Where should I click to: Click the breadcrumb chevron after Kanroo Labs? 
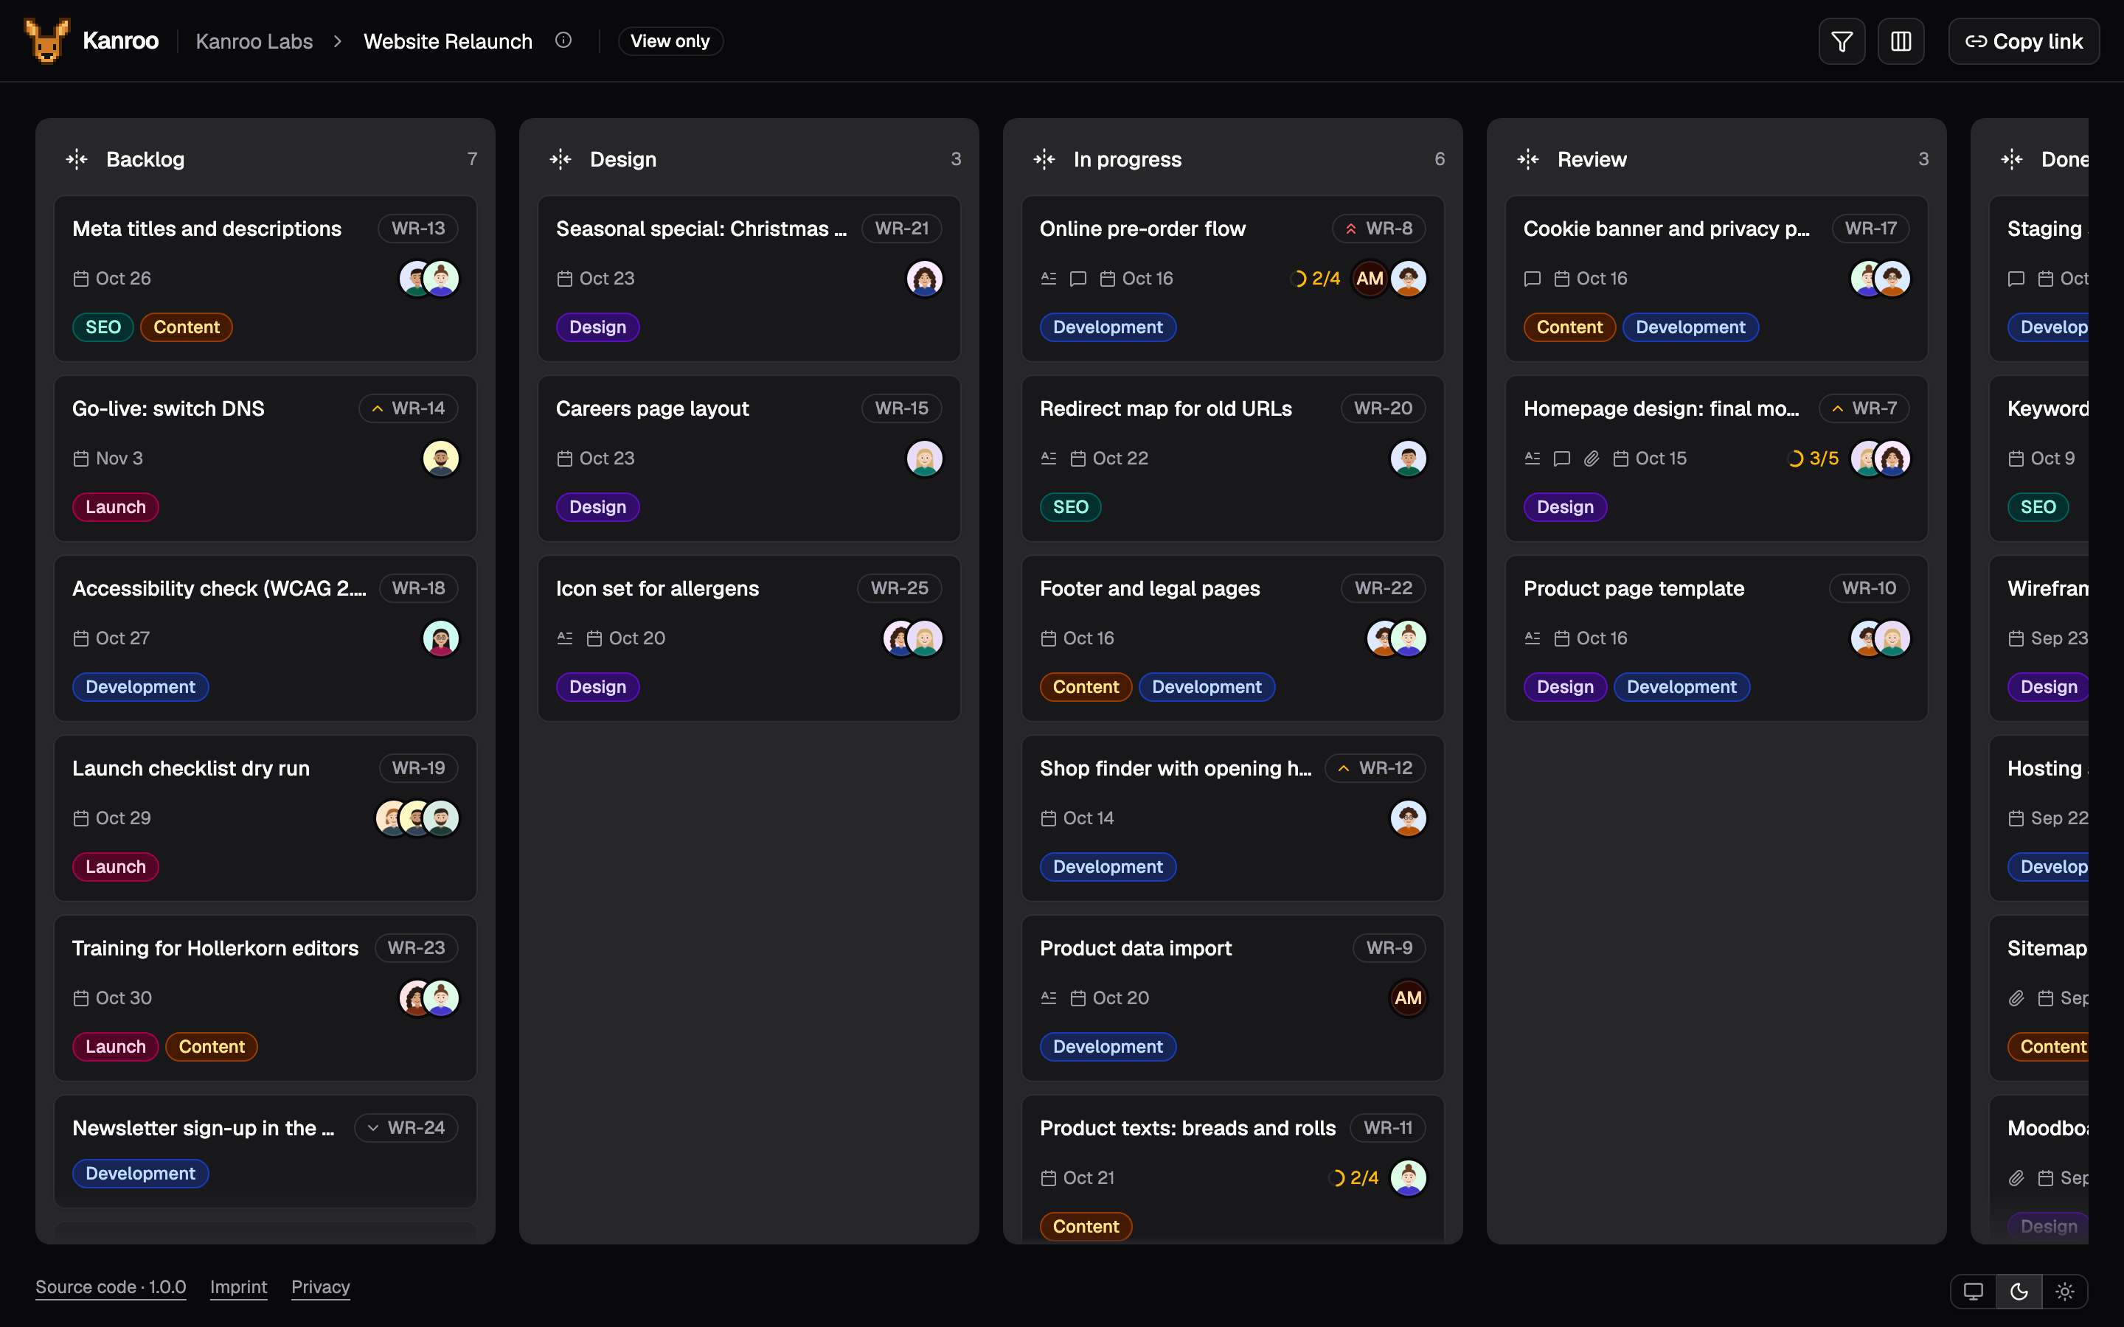338,41
